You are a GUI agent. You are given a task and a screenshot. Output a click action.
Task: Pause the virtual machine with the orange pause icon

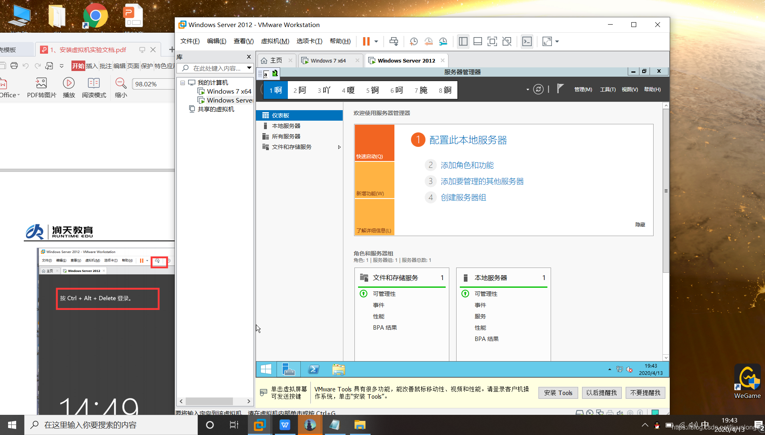[366, 41]
